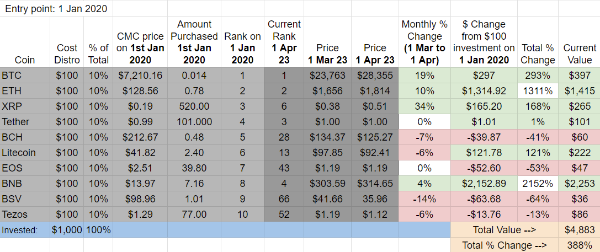Select ETH's $1,415 current value cell
The height and width of the screenshot is (252, 600).
click(x=580, y=90)
